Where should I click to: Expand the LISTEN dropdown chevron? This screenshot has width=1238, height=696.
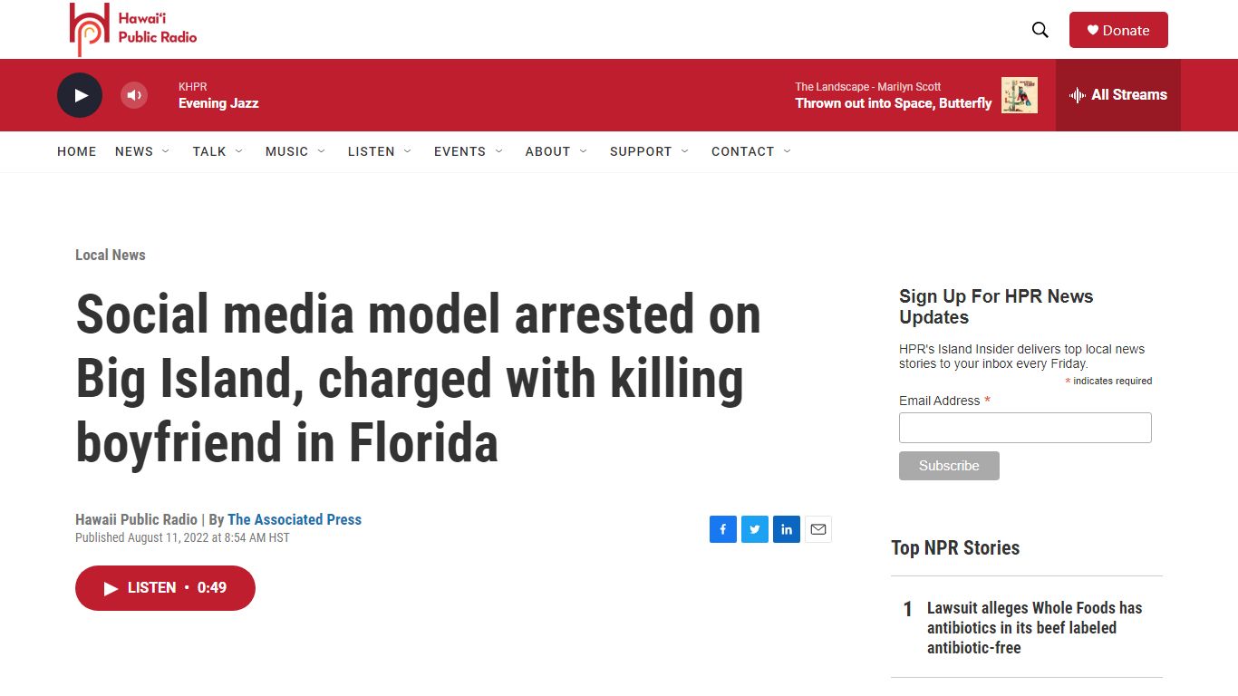pyautogui.click(x=407, y=151)
